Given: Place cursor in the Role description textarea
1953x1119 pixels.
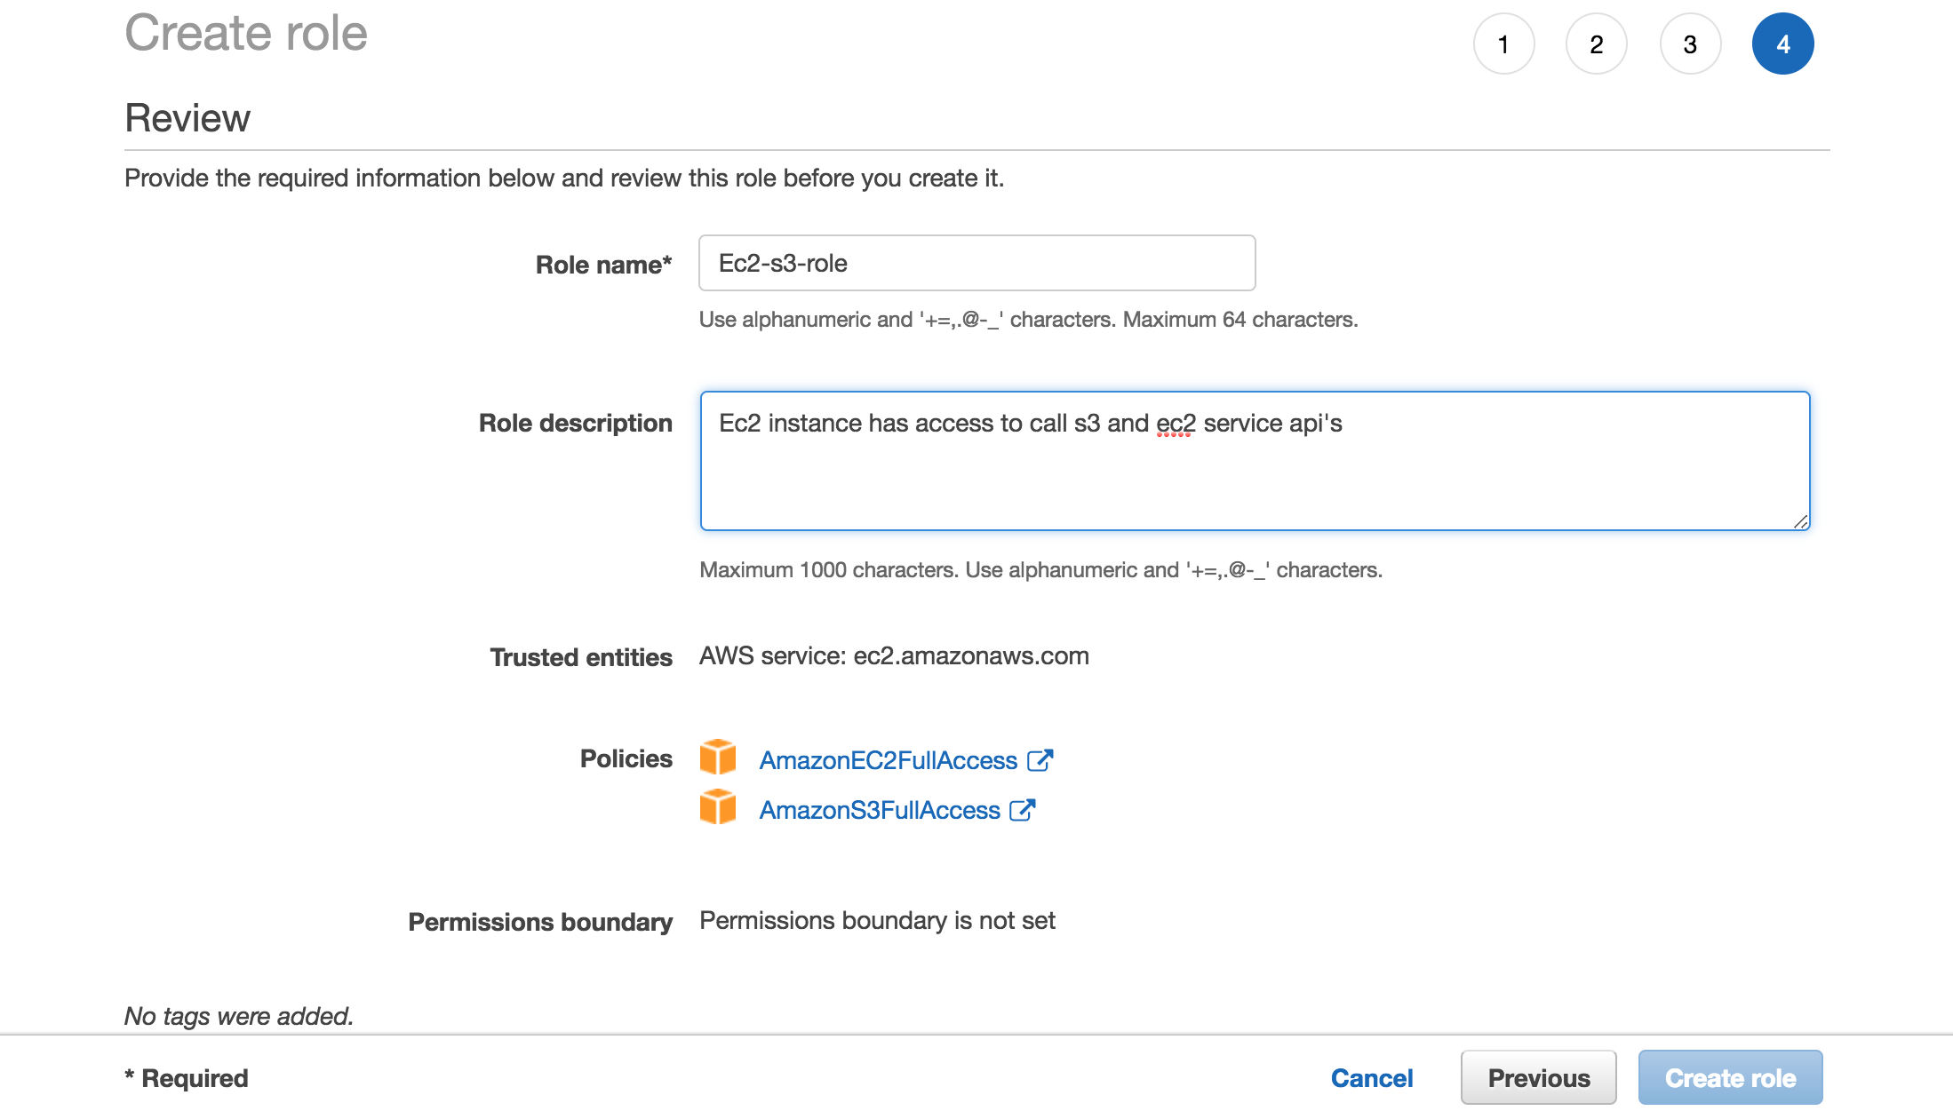Looking at the screenshot, I should [1244, 462].
